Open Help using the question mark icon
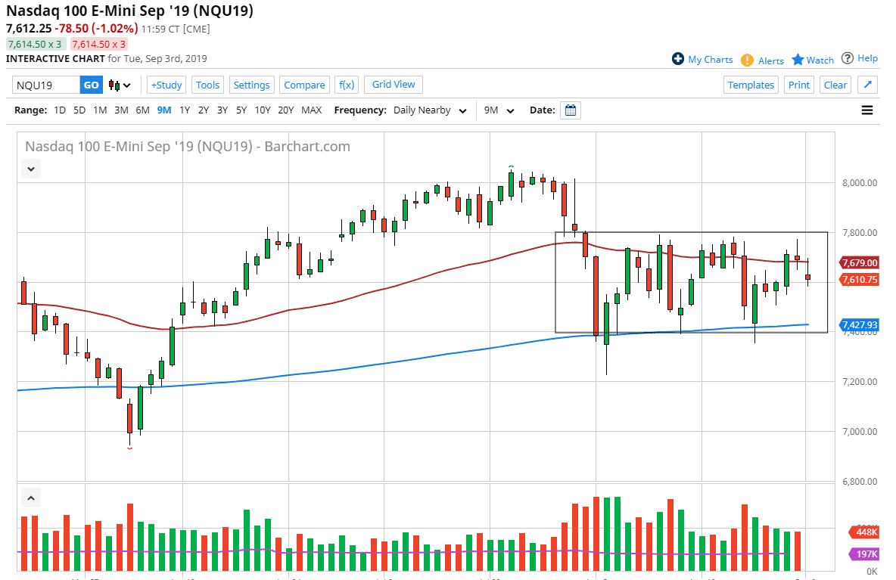This screenshot has height=580, width=896. click(x=848, y=59)
